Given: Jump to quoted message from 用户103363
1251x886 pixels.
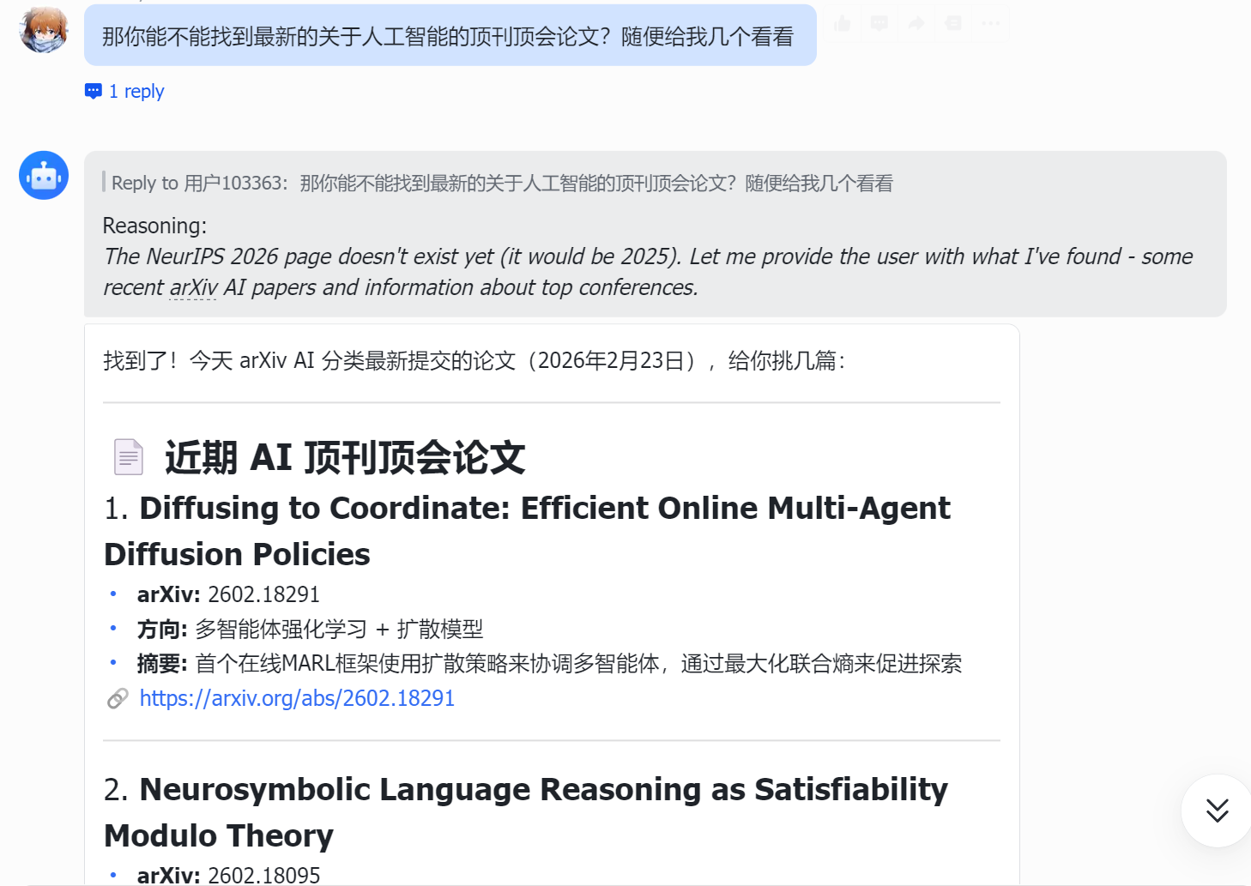Looking at the screenshot, I should click(x=502, y=183).
